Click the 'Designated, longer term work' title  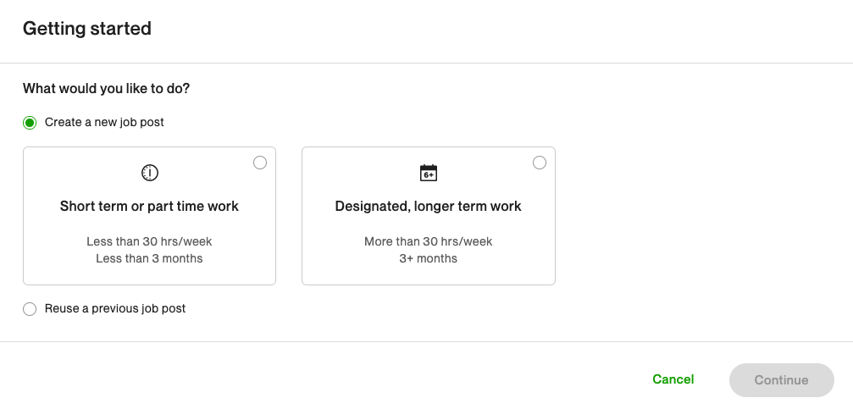tap(428, 206)
